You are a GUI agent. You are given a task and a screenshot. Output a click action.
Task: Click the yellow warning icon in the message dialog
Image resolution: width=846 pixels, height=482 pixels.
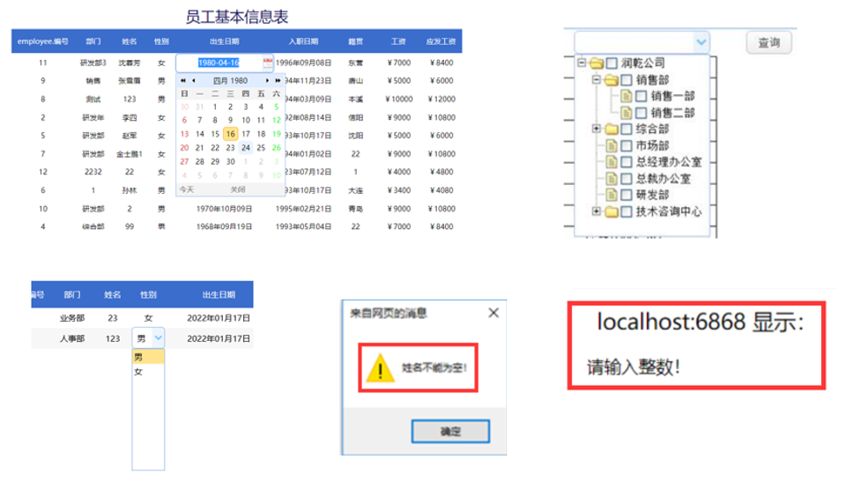click(x=380, y=368)
